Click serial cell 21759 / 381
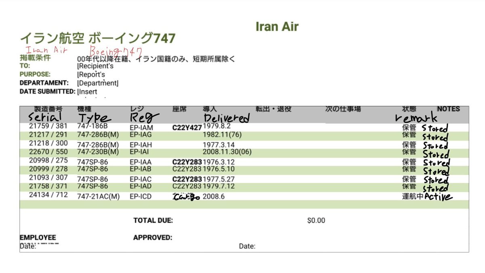This screenshot has height=273, width=485. [48, 127]
